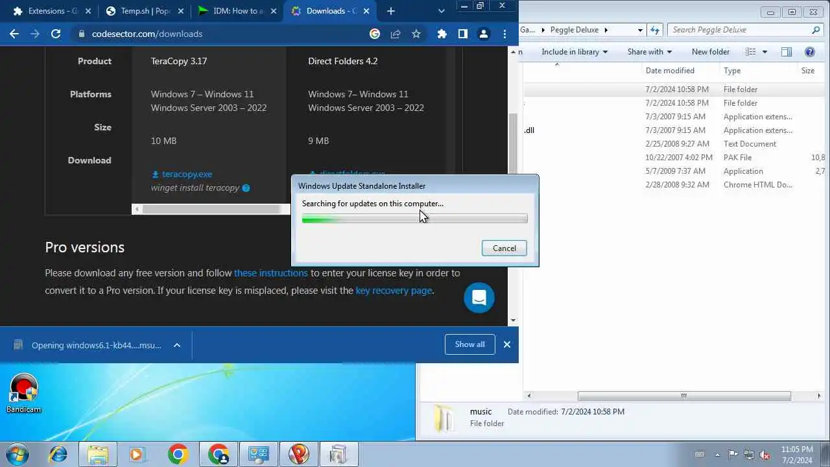
Task: Click the change your view icon
Action: click(x=751, y=52)
